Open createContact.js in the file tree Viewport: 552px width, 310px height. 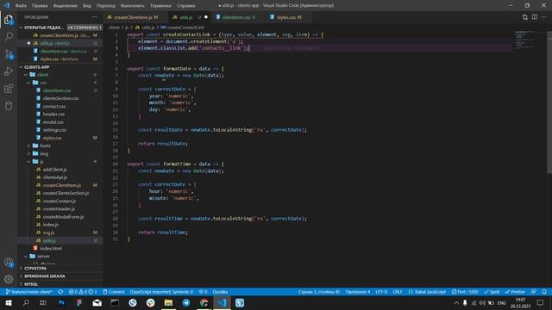coord(60,201)
